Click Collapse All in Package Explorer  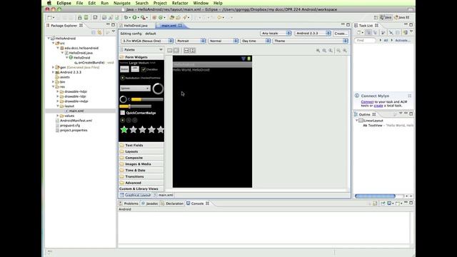(94, 32)
